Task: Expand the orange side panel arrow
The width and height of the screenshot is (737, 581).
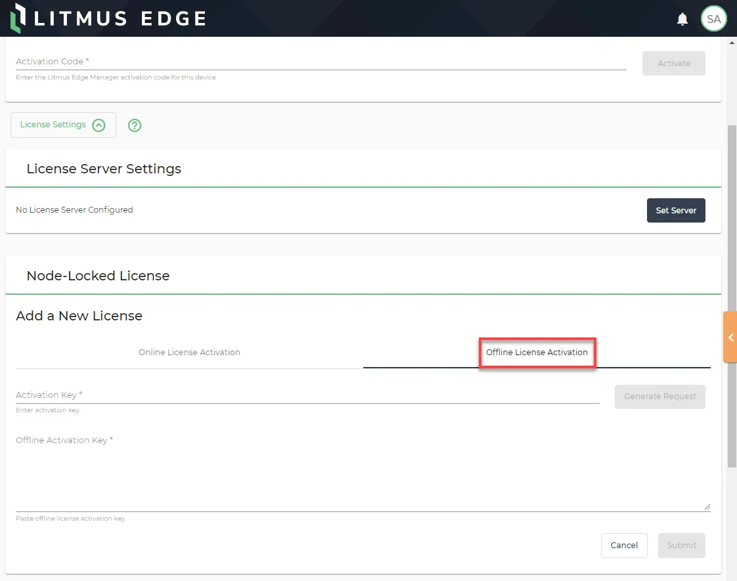Action: [730, 337]
